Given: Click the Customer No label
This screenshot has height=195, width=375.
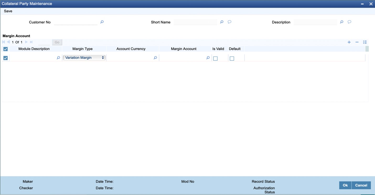Looking at the screenshot, I should point(40,22).
